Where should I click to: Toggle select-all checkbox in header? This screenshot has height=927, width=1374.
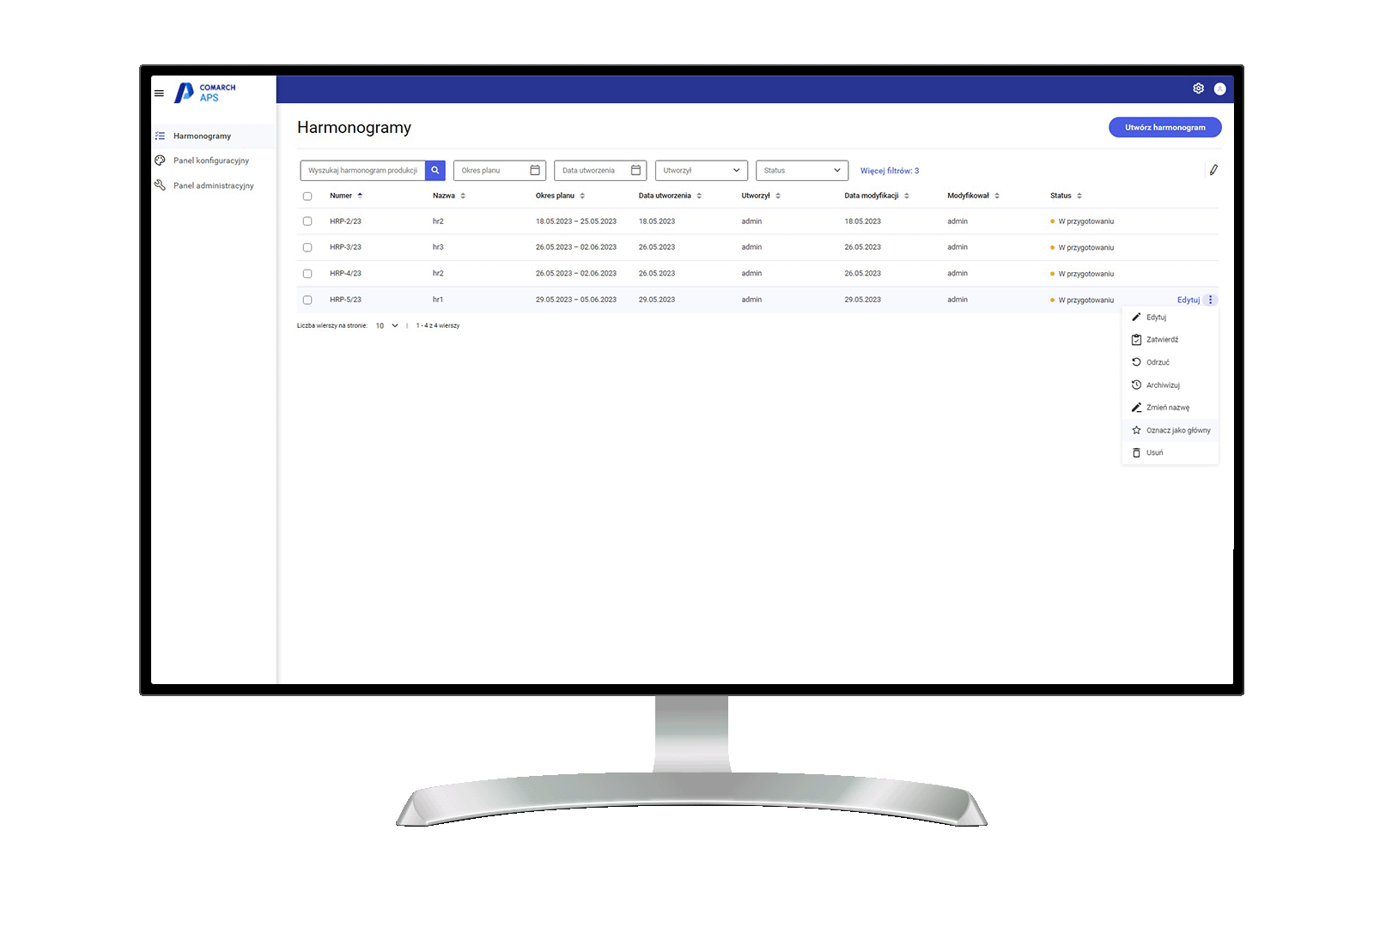point(307,196)
